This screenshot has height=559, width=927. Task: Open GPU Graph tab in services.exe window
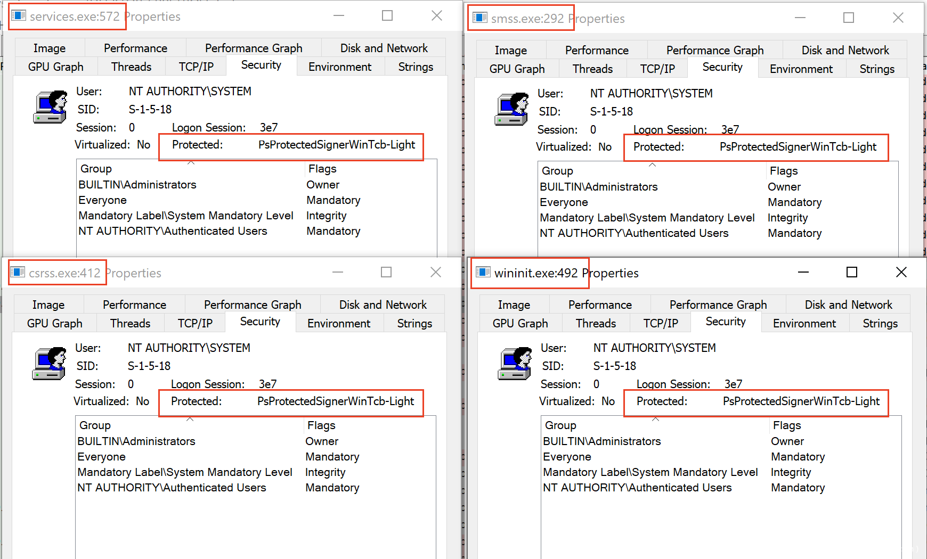56,67
